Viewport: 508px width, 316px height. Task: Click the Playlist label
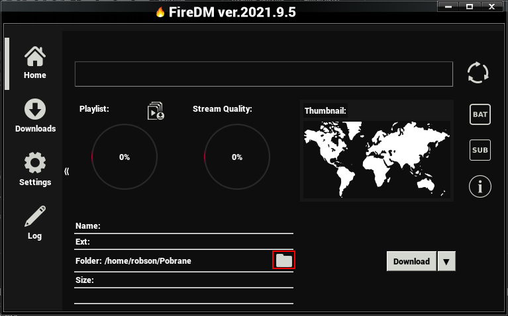point(94,109)
